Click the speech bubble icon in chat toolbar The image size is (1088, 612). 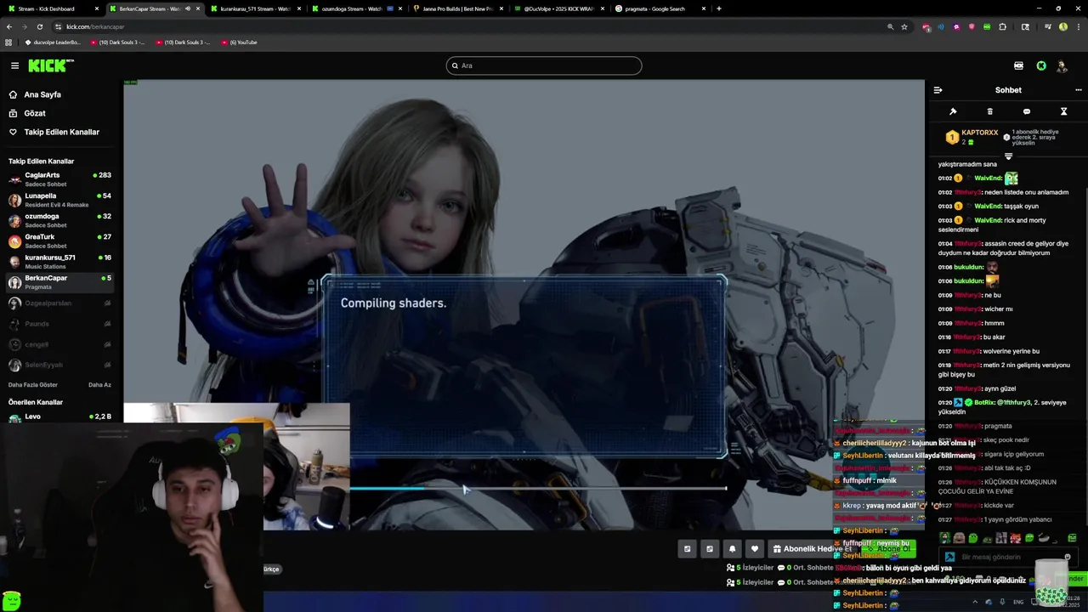[1027, 111]
